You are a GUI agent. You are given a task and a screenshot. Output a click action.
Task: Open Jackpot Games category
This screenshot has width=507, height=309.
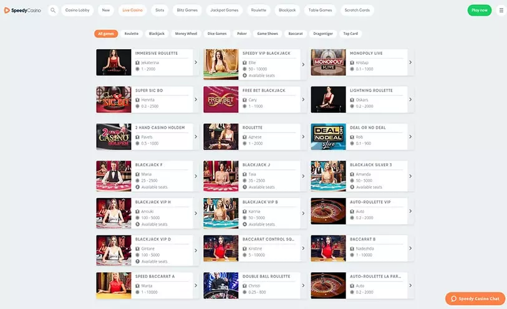(225, 11)
